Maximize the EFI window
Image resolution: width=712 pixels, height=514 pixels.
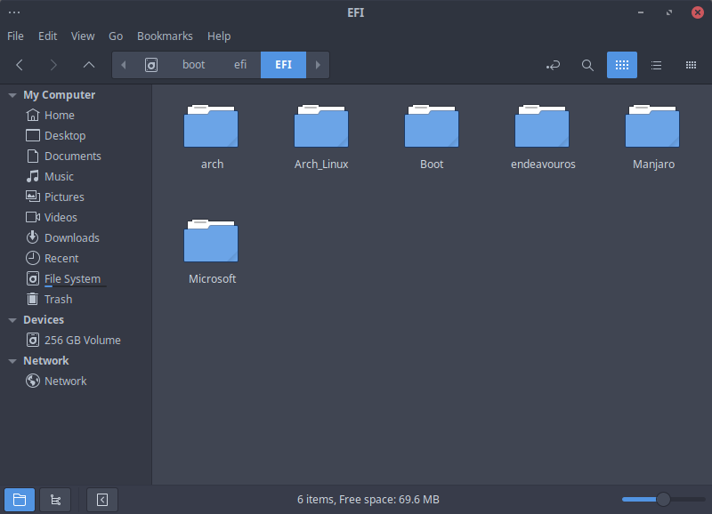[669, 12]
